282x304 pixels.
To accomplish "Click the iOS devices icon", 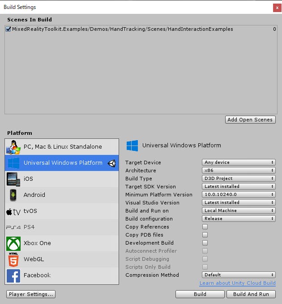I will (x=13, y=179).
